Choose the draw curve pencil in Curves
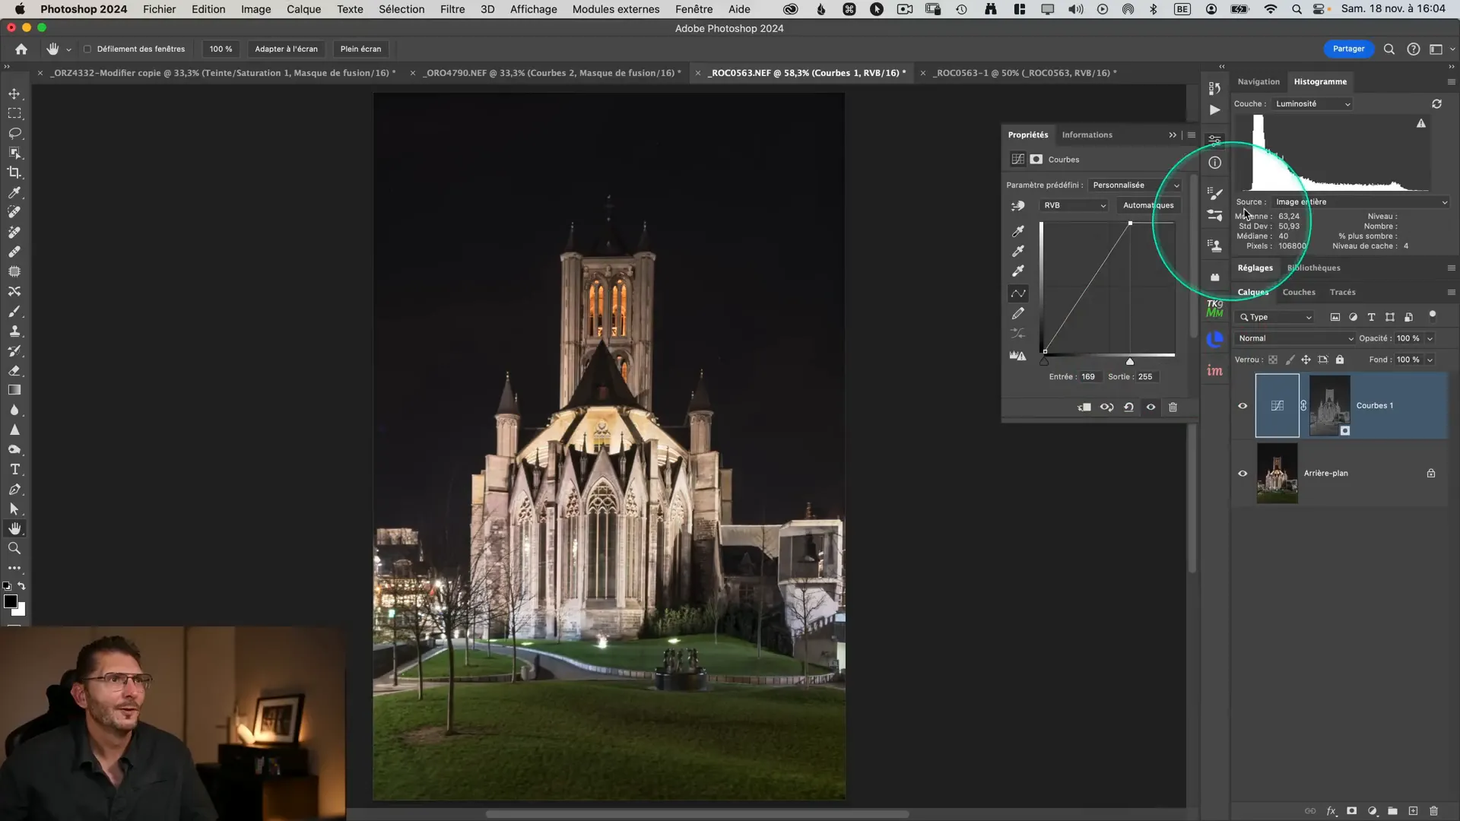1460x821 pixels. tap(1017, 313)
